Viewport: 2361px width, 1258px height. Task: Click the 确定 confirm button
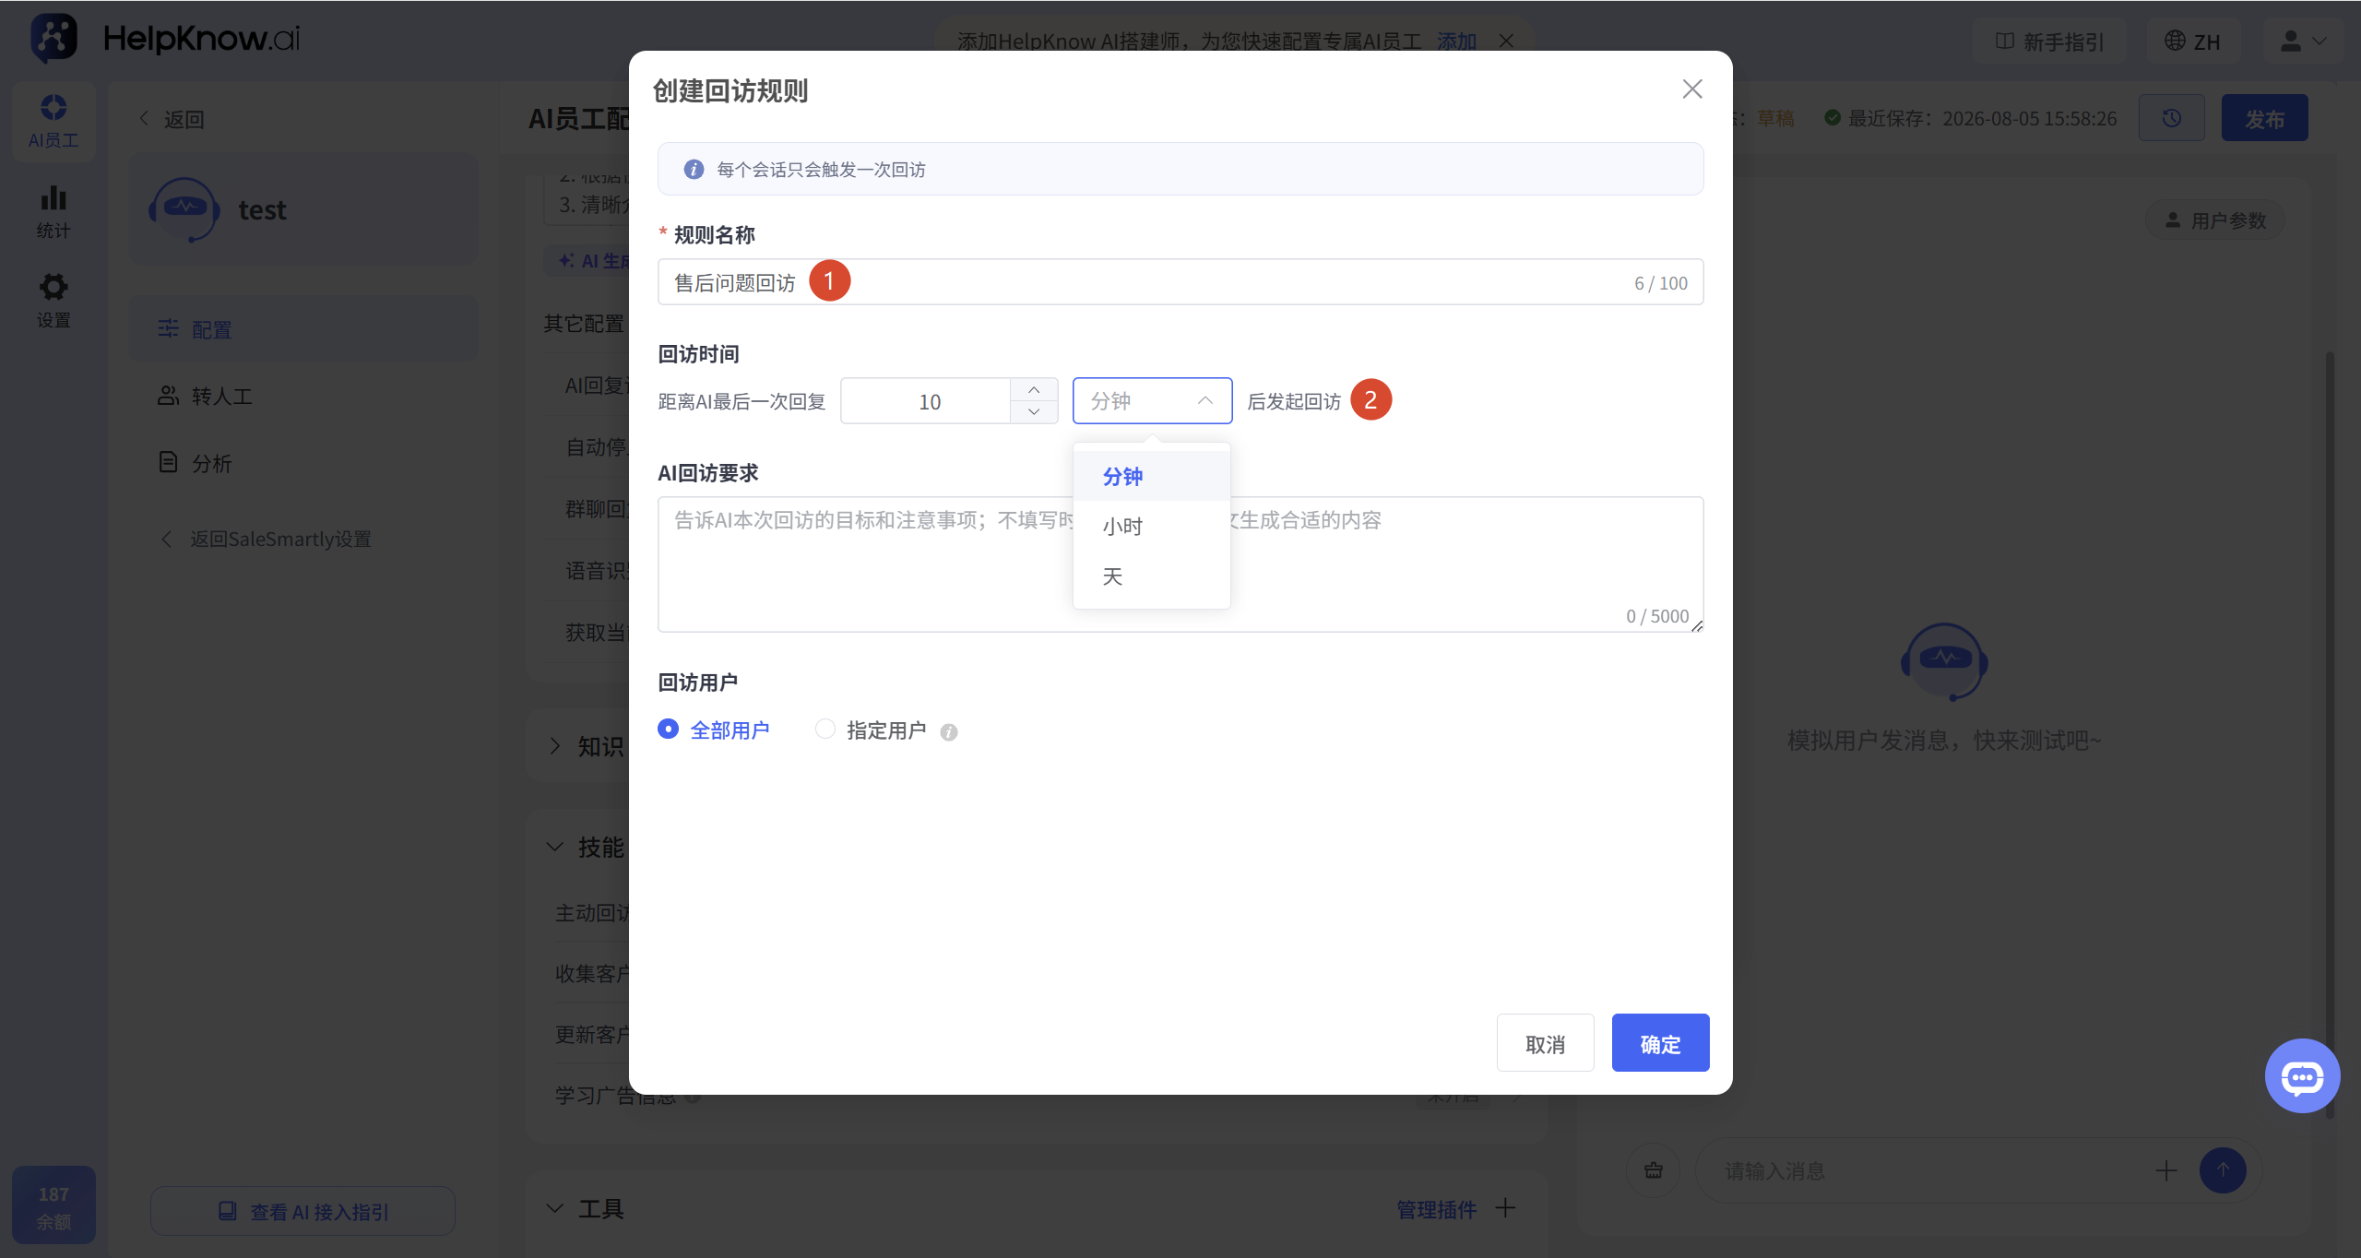1660,1043
